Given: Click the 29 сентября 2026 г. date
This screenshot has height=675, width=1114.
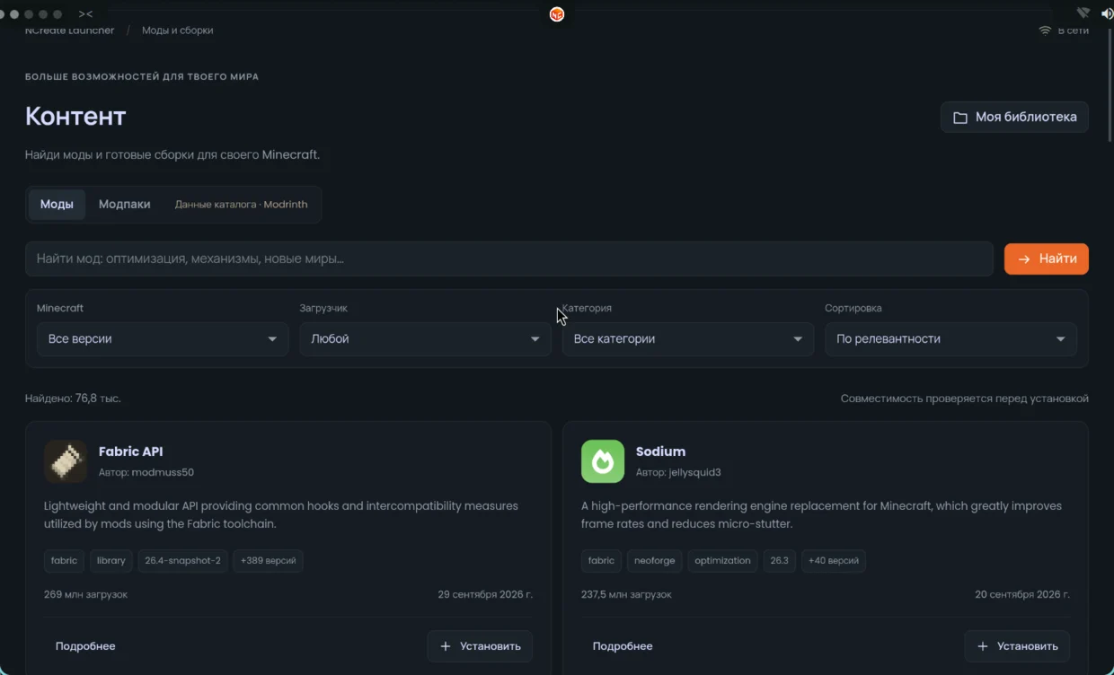Looking at the screenshot, I should point(485,595).
